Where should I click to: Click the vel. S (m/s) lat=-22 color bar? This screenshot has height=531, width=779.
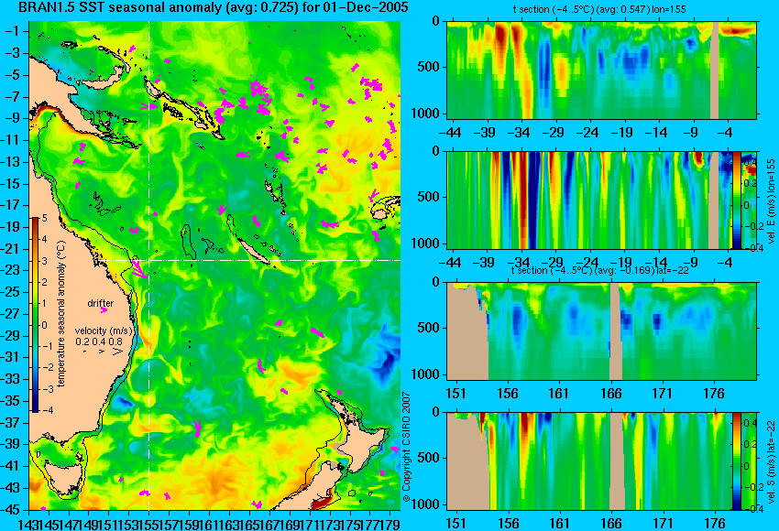point(737,461)
